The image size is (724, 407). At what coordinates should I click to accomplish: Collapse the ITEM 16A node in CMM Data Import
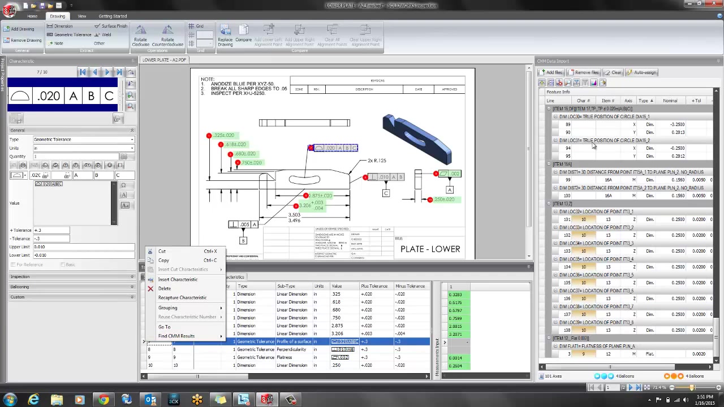click(x=549, y=164)
